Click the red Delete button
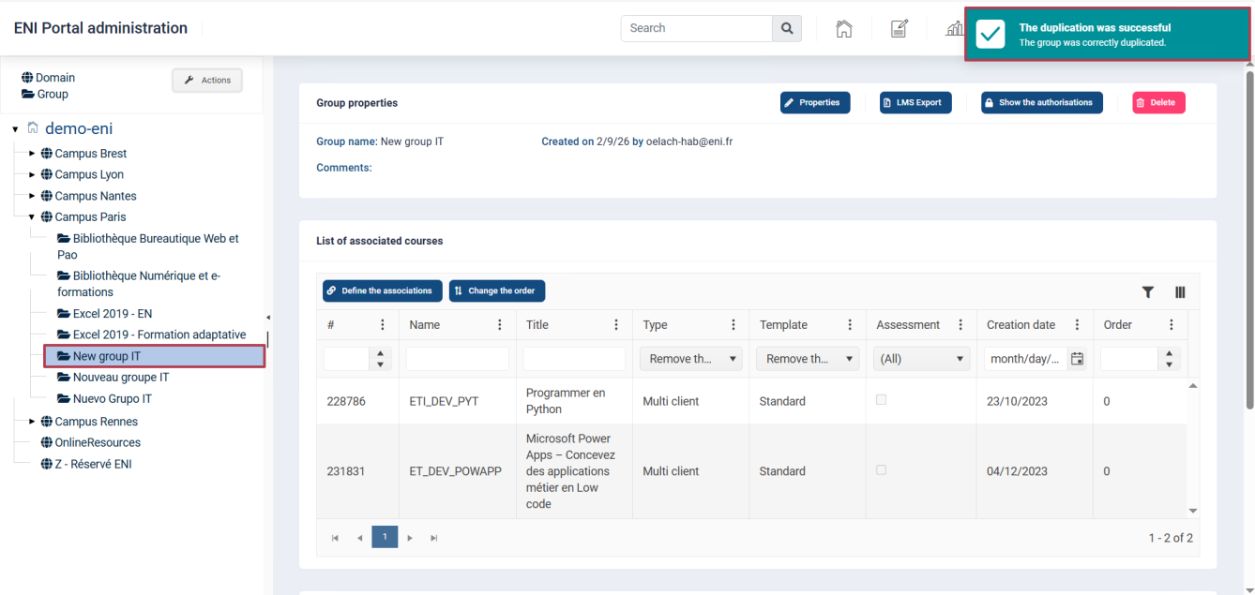 coord(1158,102)
